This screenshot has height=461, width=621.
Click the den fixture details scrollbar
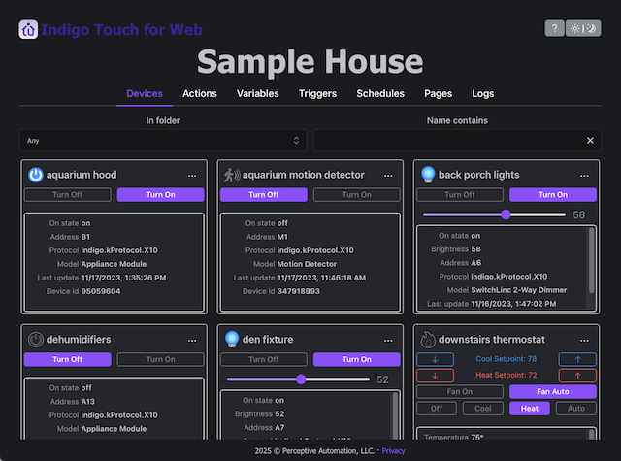point(395,415)
